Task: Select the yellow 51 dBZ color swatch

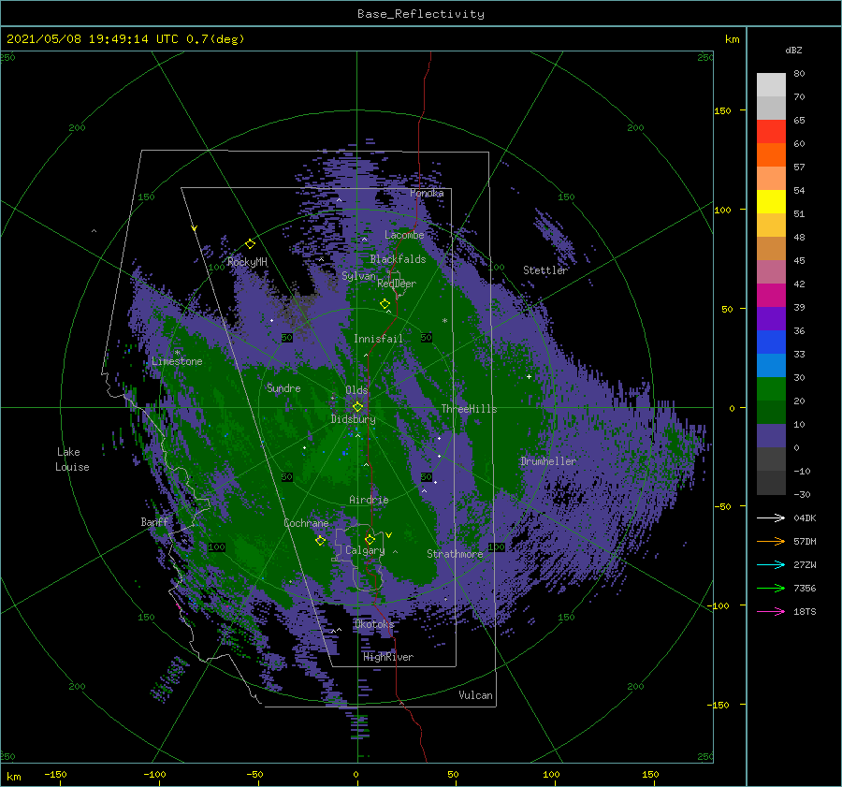Action: [771, 201]
